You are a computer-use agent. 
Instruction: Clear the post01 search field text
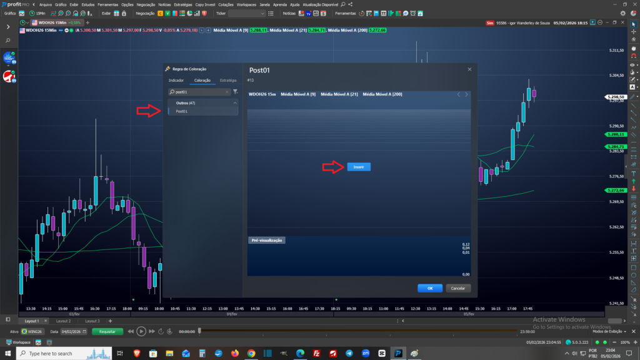pos(226,92)
